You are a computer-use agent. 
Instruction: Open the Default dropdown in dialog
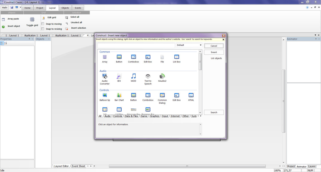(189, 45)
